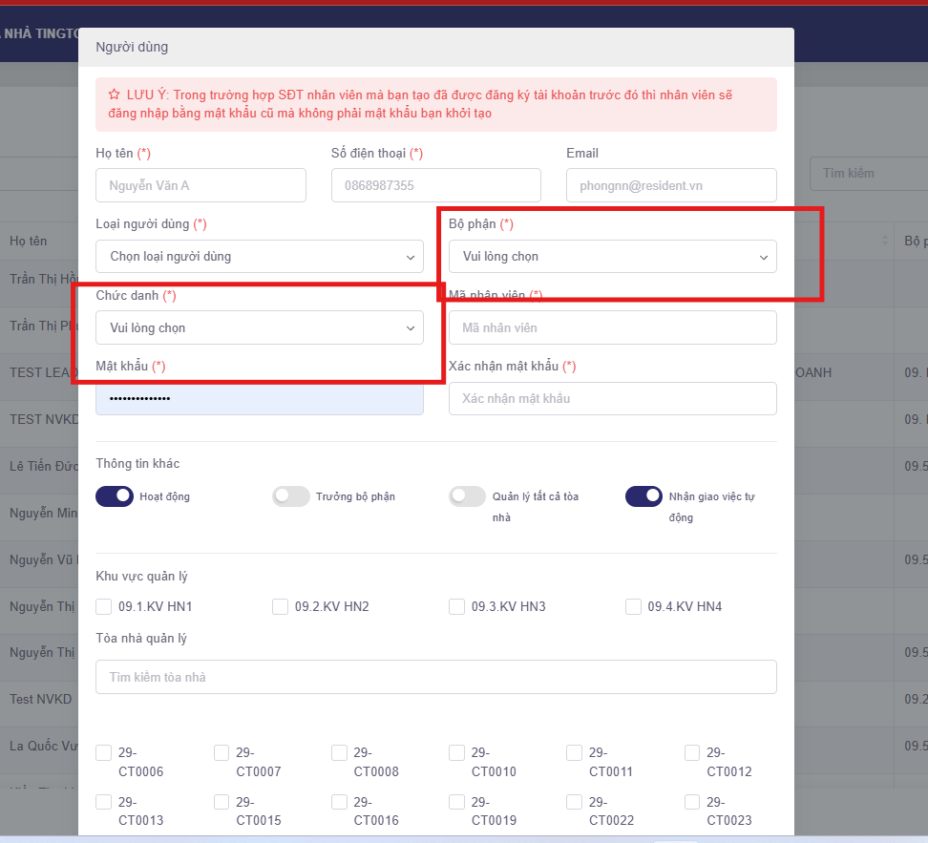928x843 pixels.
Task: Open the Loại người dùng dropdown
Action: [260, 256]
